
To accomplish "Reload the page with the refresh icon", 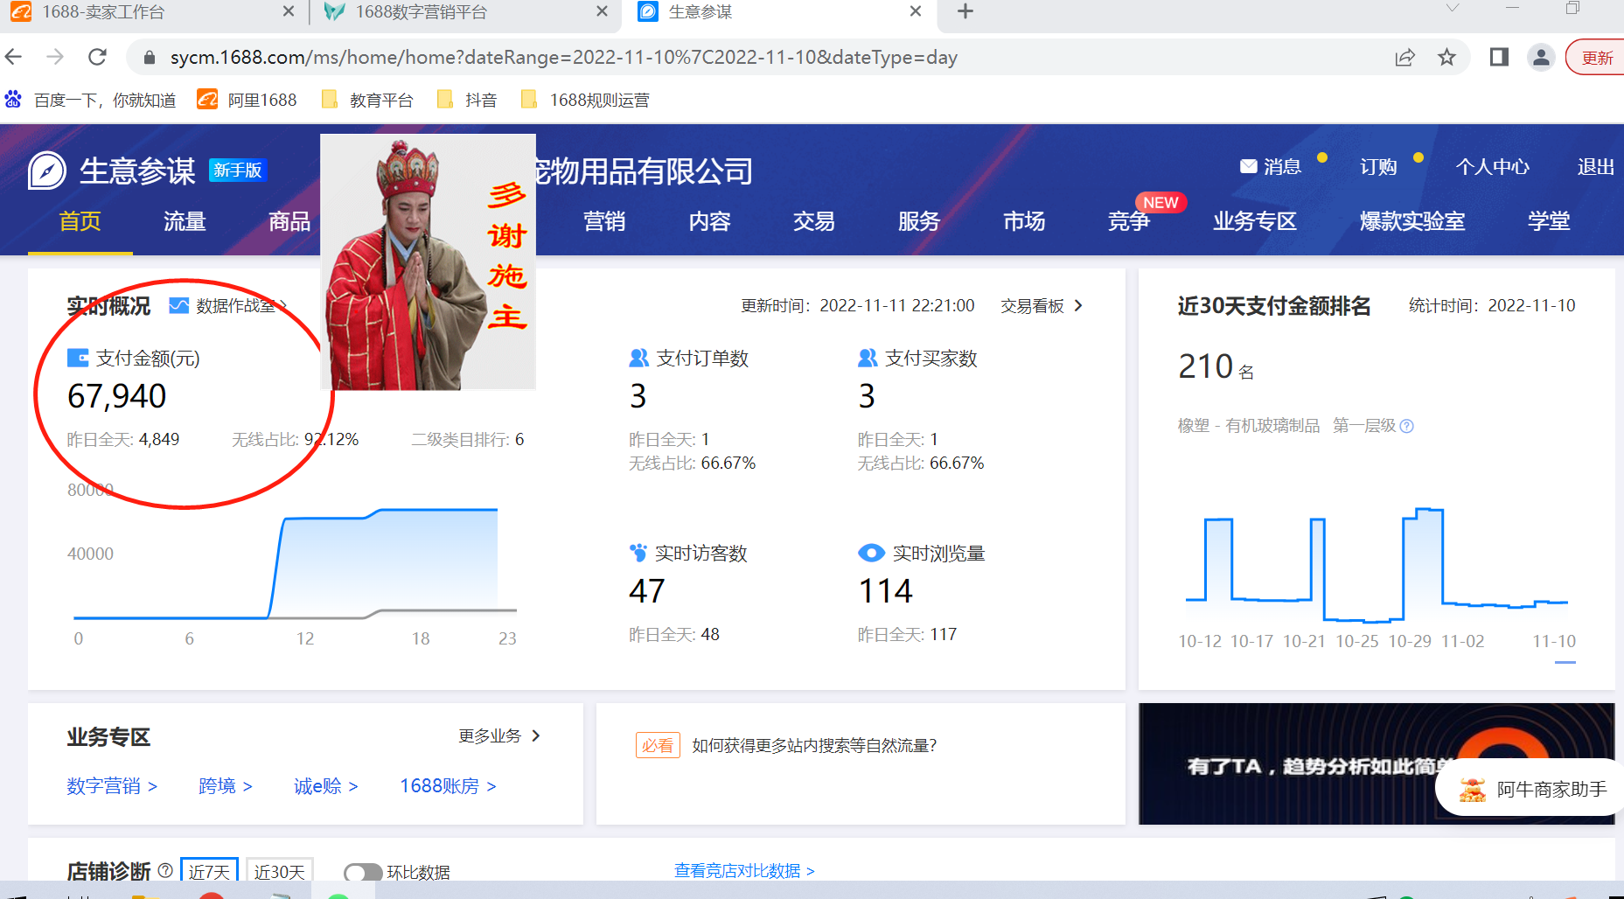I will pyautogui.click(x=97, y=58).
